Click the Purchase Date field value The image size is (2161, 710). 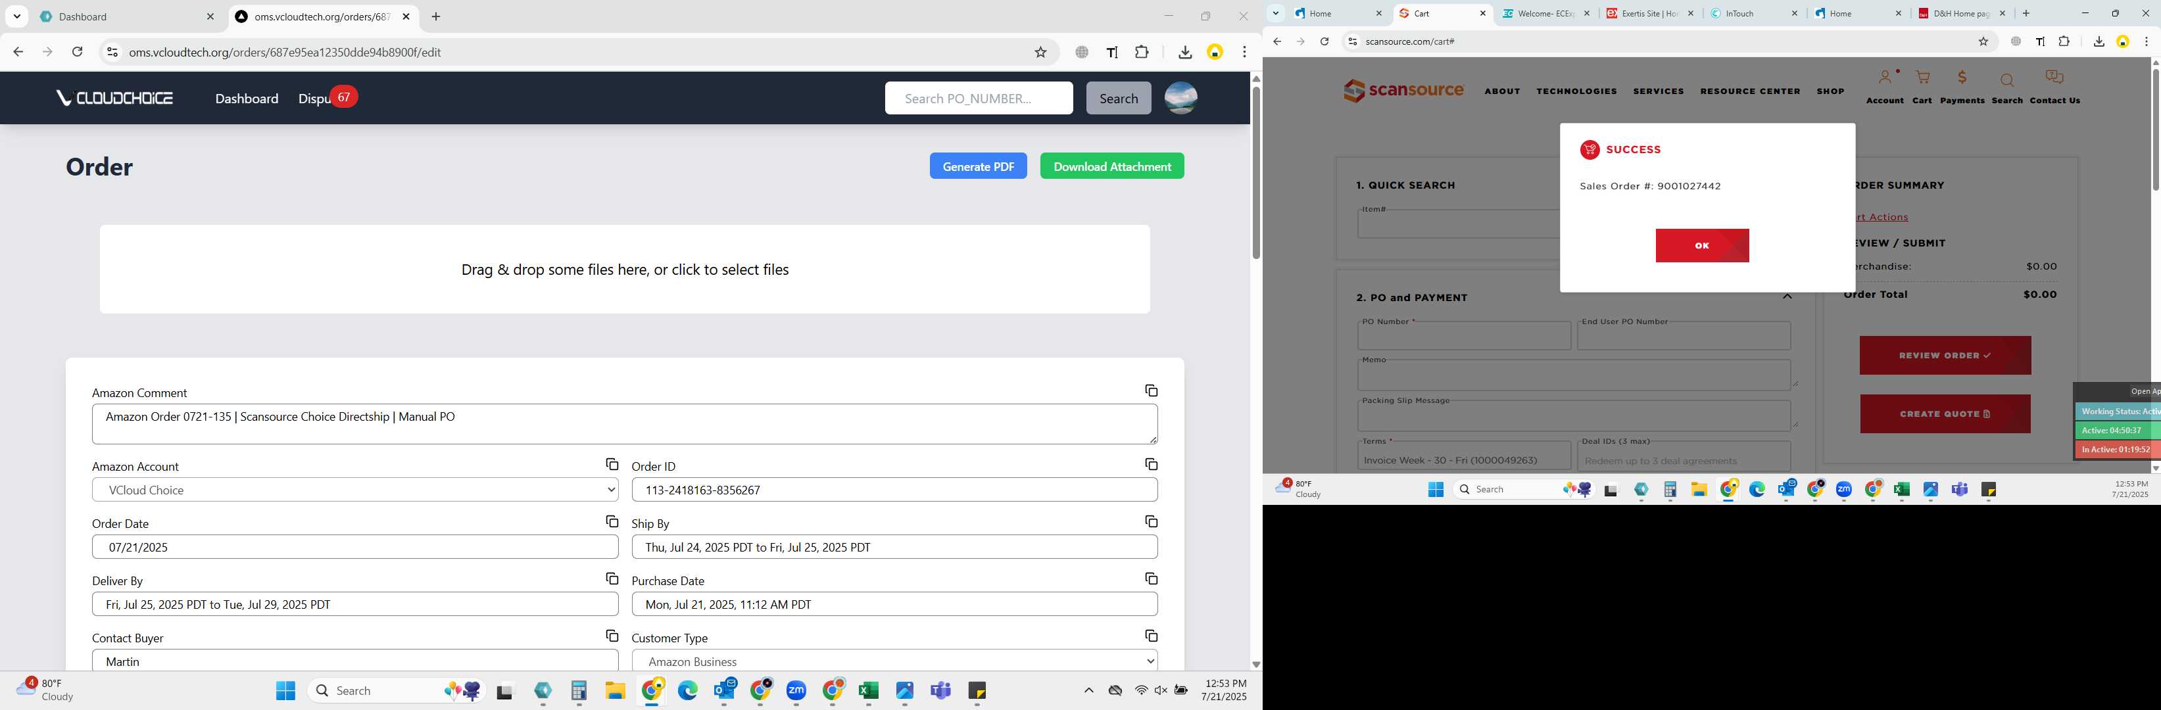tap(894, 604)
